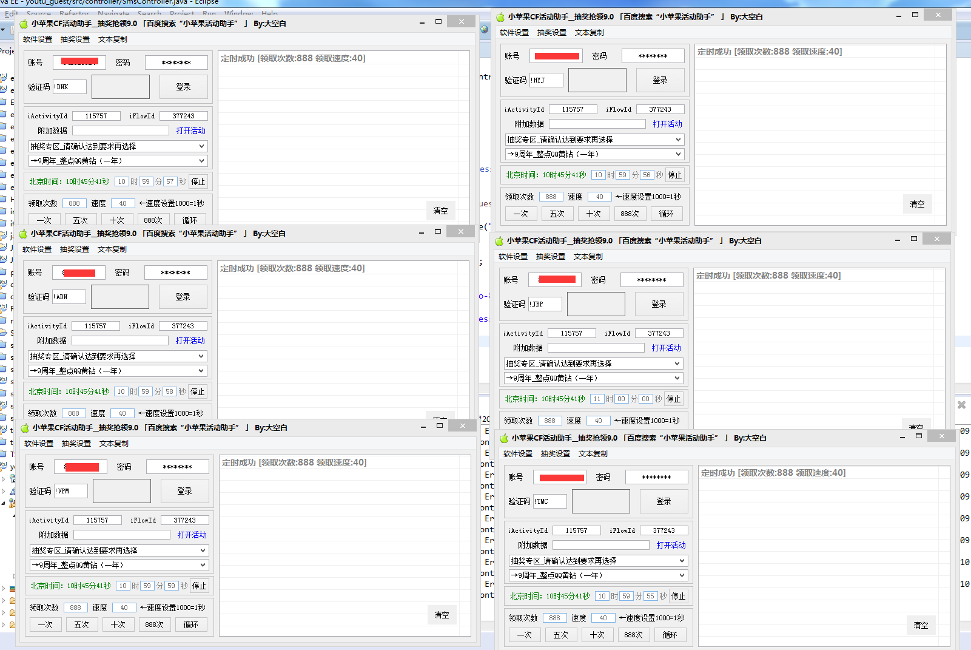971x650 pixels.
Task: Open 文本复制 menu in the !ADN window
Action: click(112, 249)
